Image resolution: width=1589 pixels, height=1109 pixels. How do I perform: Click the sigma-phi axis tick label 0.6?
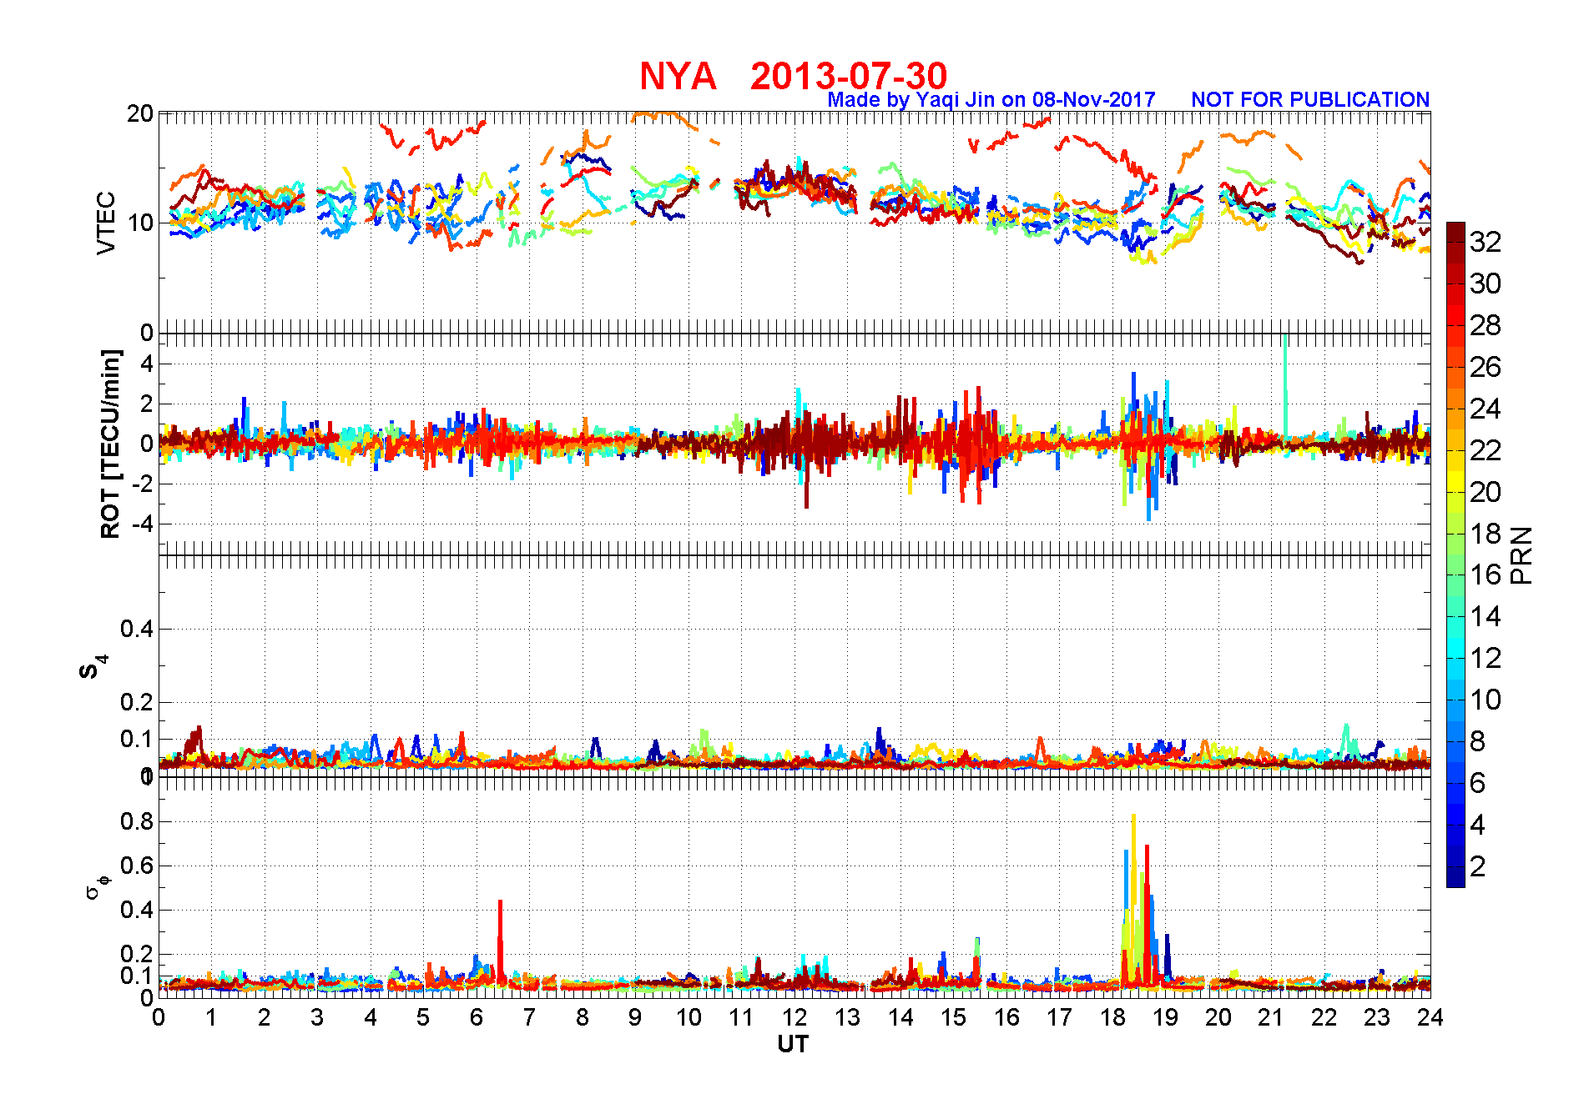point(137,866)
